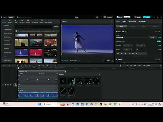Click the record voiceover microphone icon

click(x=121, y=66)
